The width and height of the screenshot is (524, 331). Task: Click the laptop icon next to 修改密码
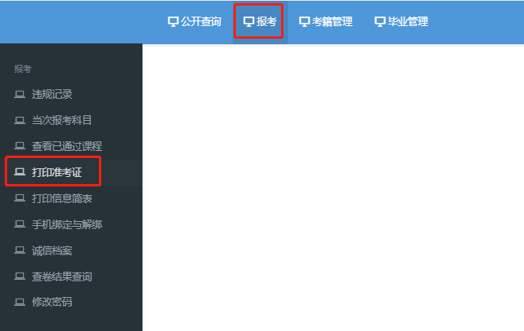tap(20, 302)
